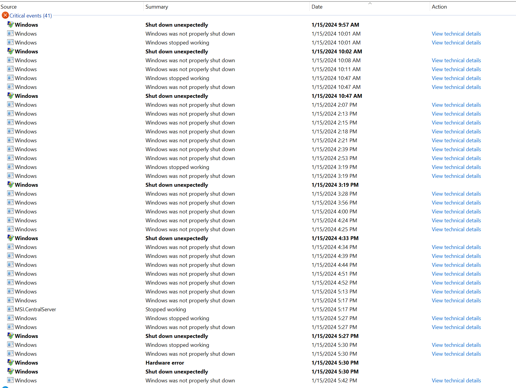View technical details for 2:18 PM event
The image size is (516, 388).
click(x=456, y=132)
